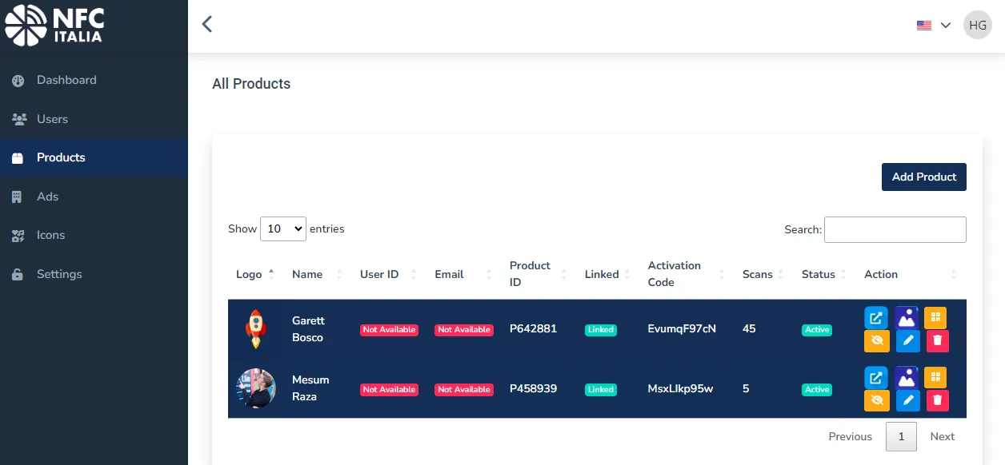
Task: Go to Dashboard in sidebar
Action: pos(66,80)
